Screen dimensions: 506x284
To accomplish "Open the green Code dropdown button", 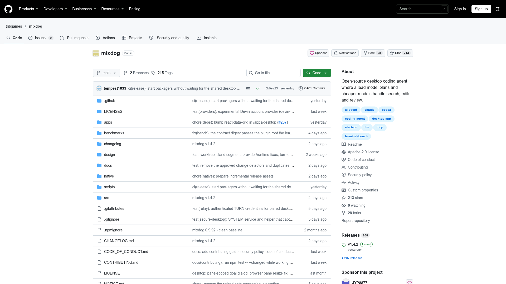I will coord(317,73).
